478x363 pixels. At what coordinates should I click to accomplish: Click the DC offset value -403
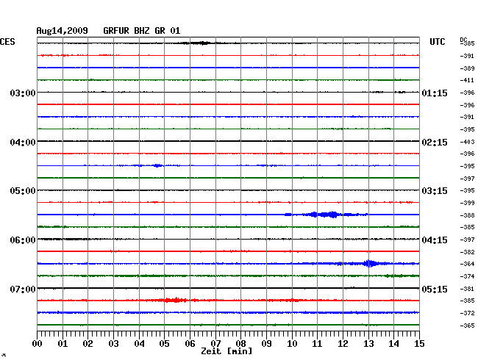(467, 142)
